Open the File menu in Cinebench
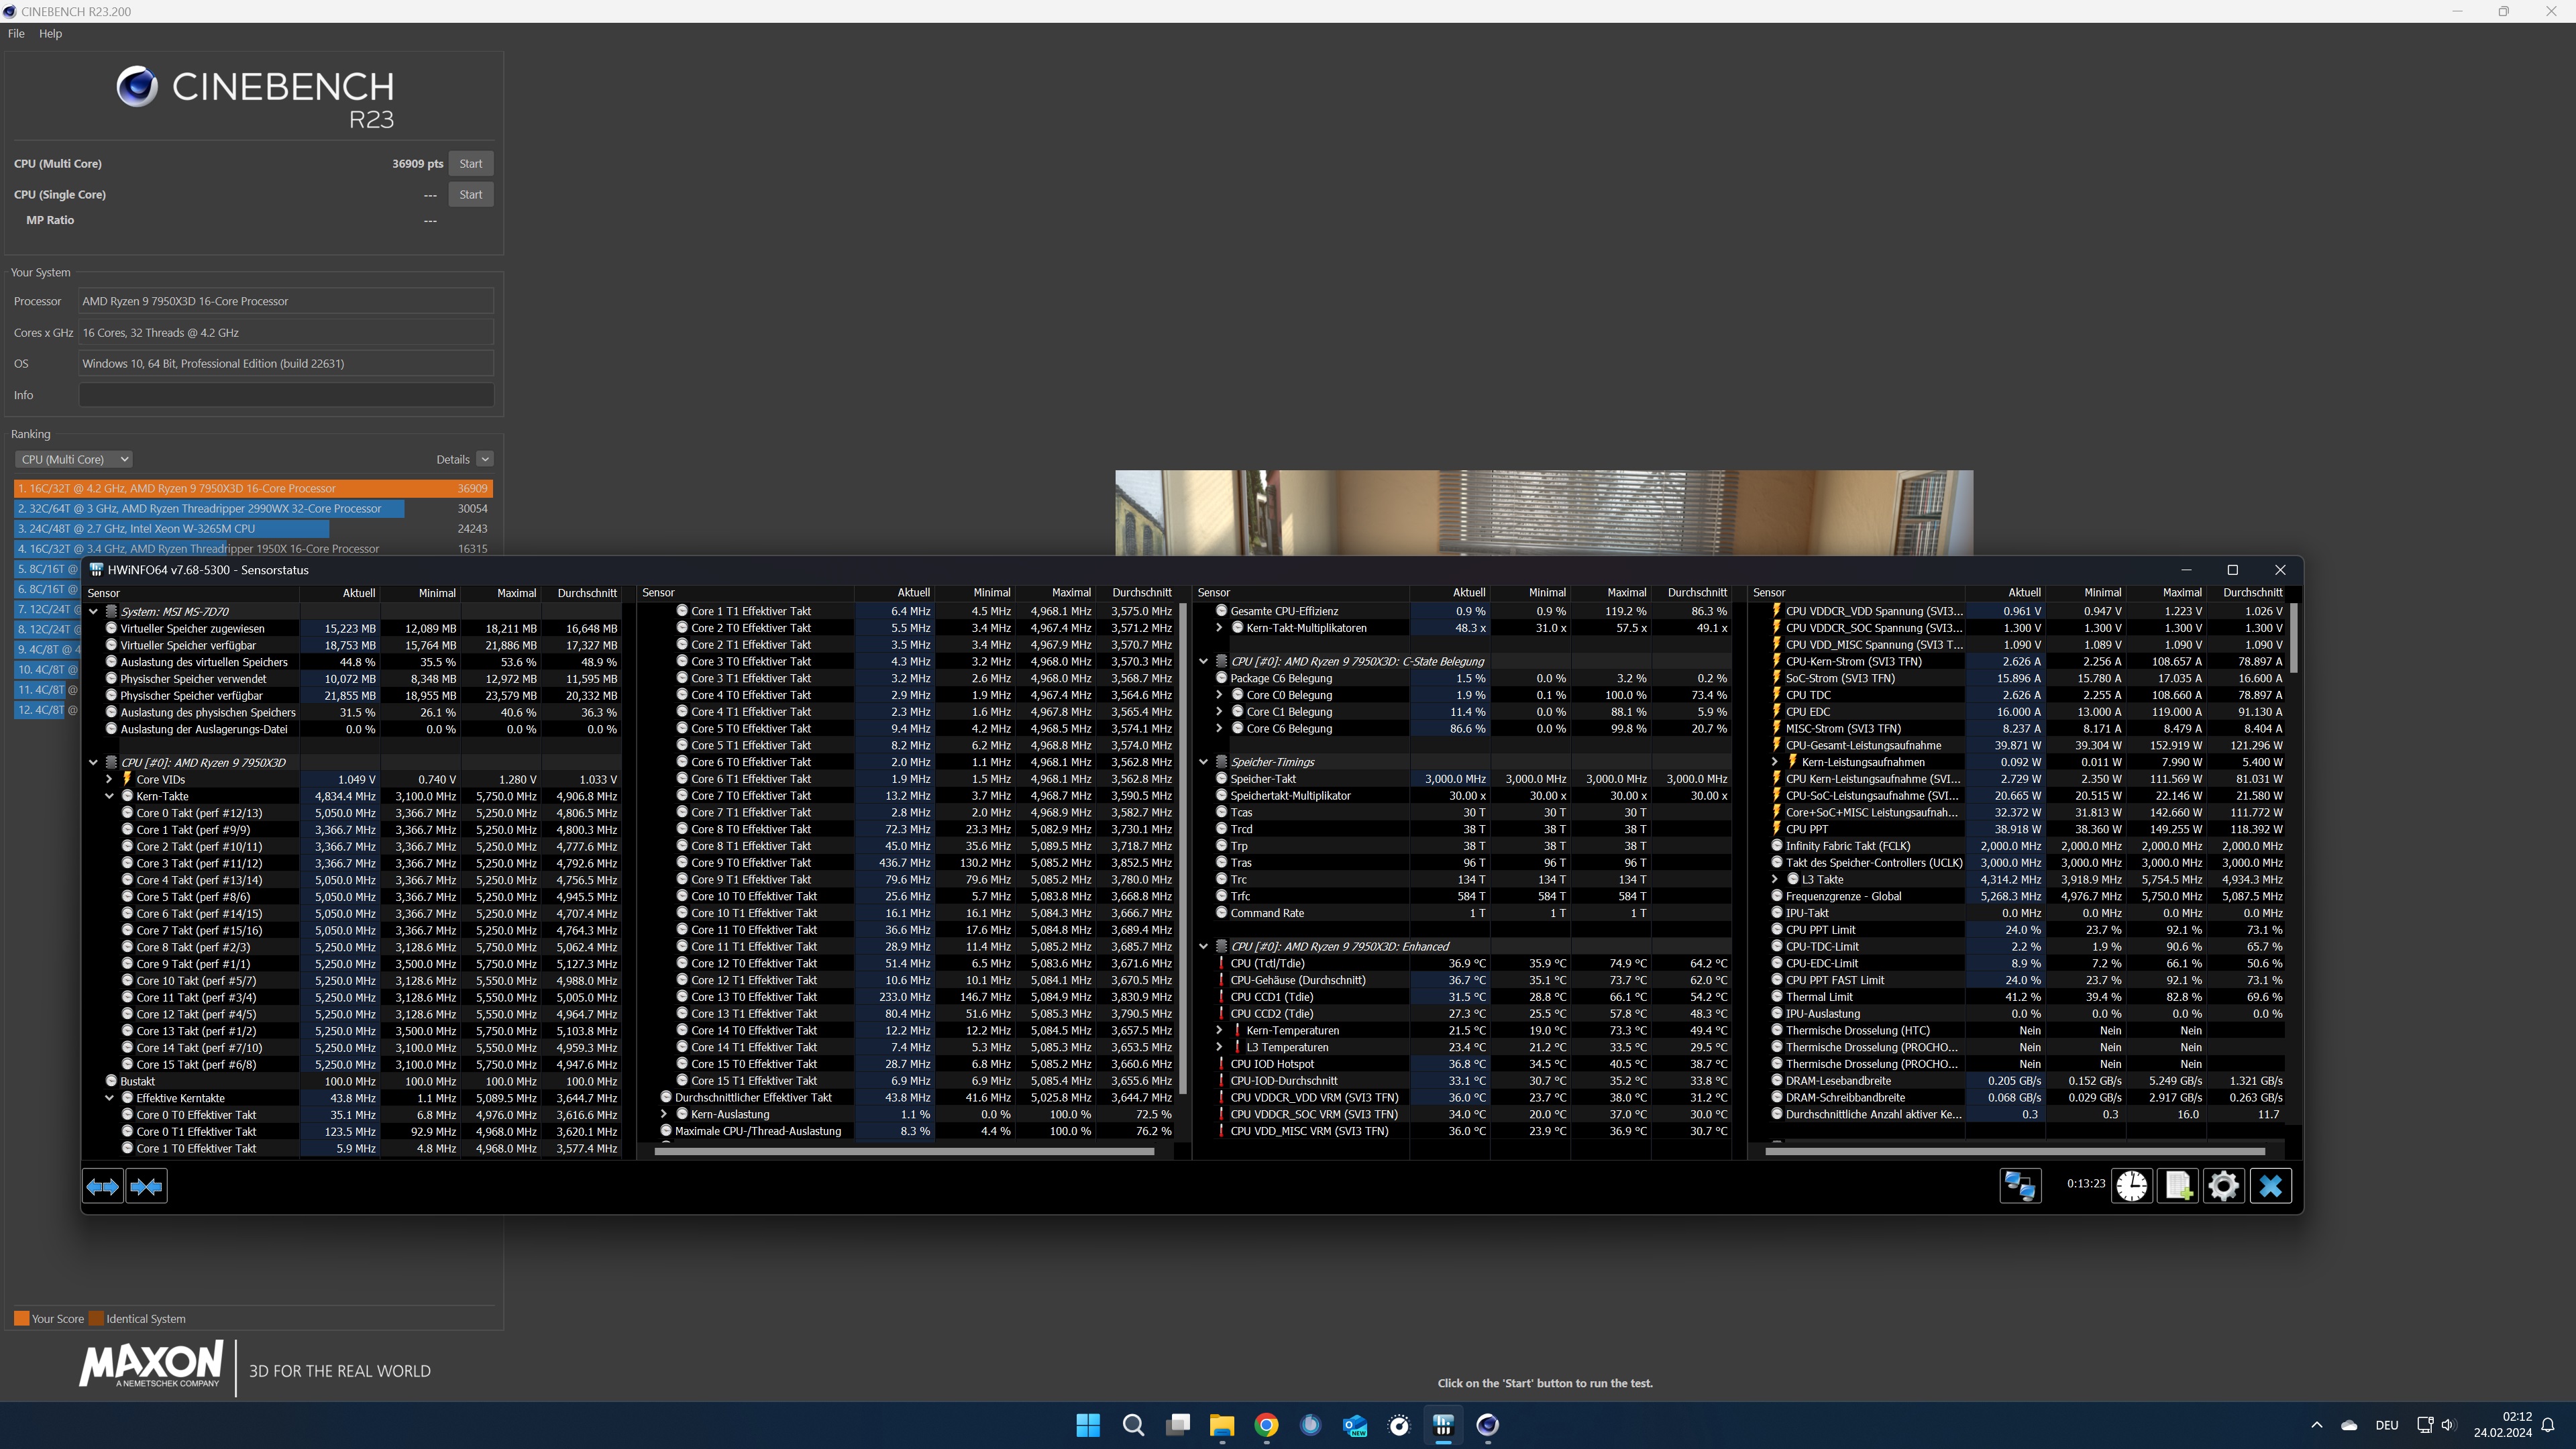Image resolution: width=2576 pixels, height=1449 pixels. pyautogui.click(x=16, y=33)
